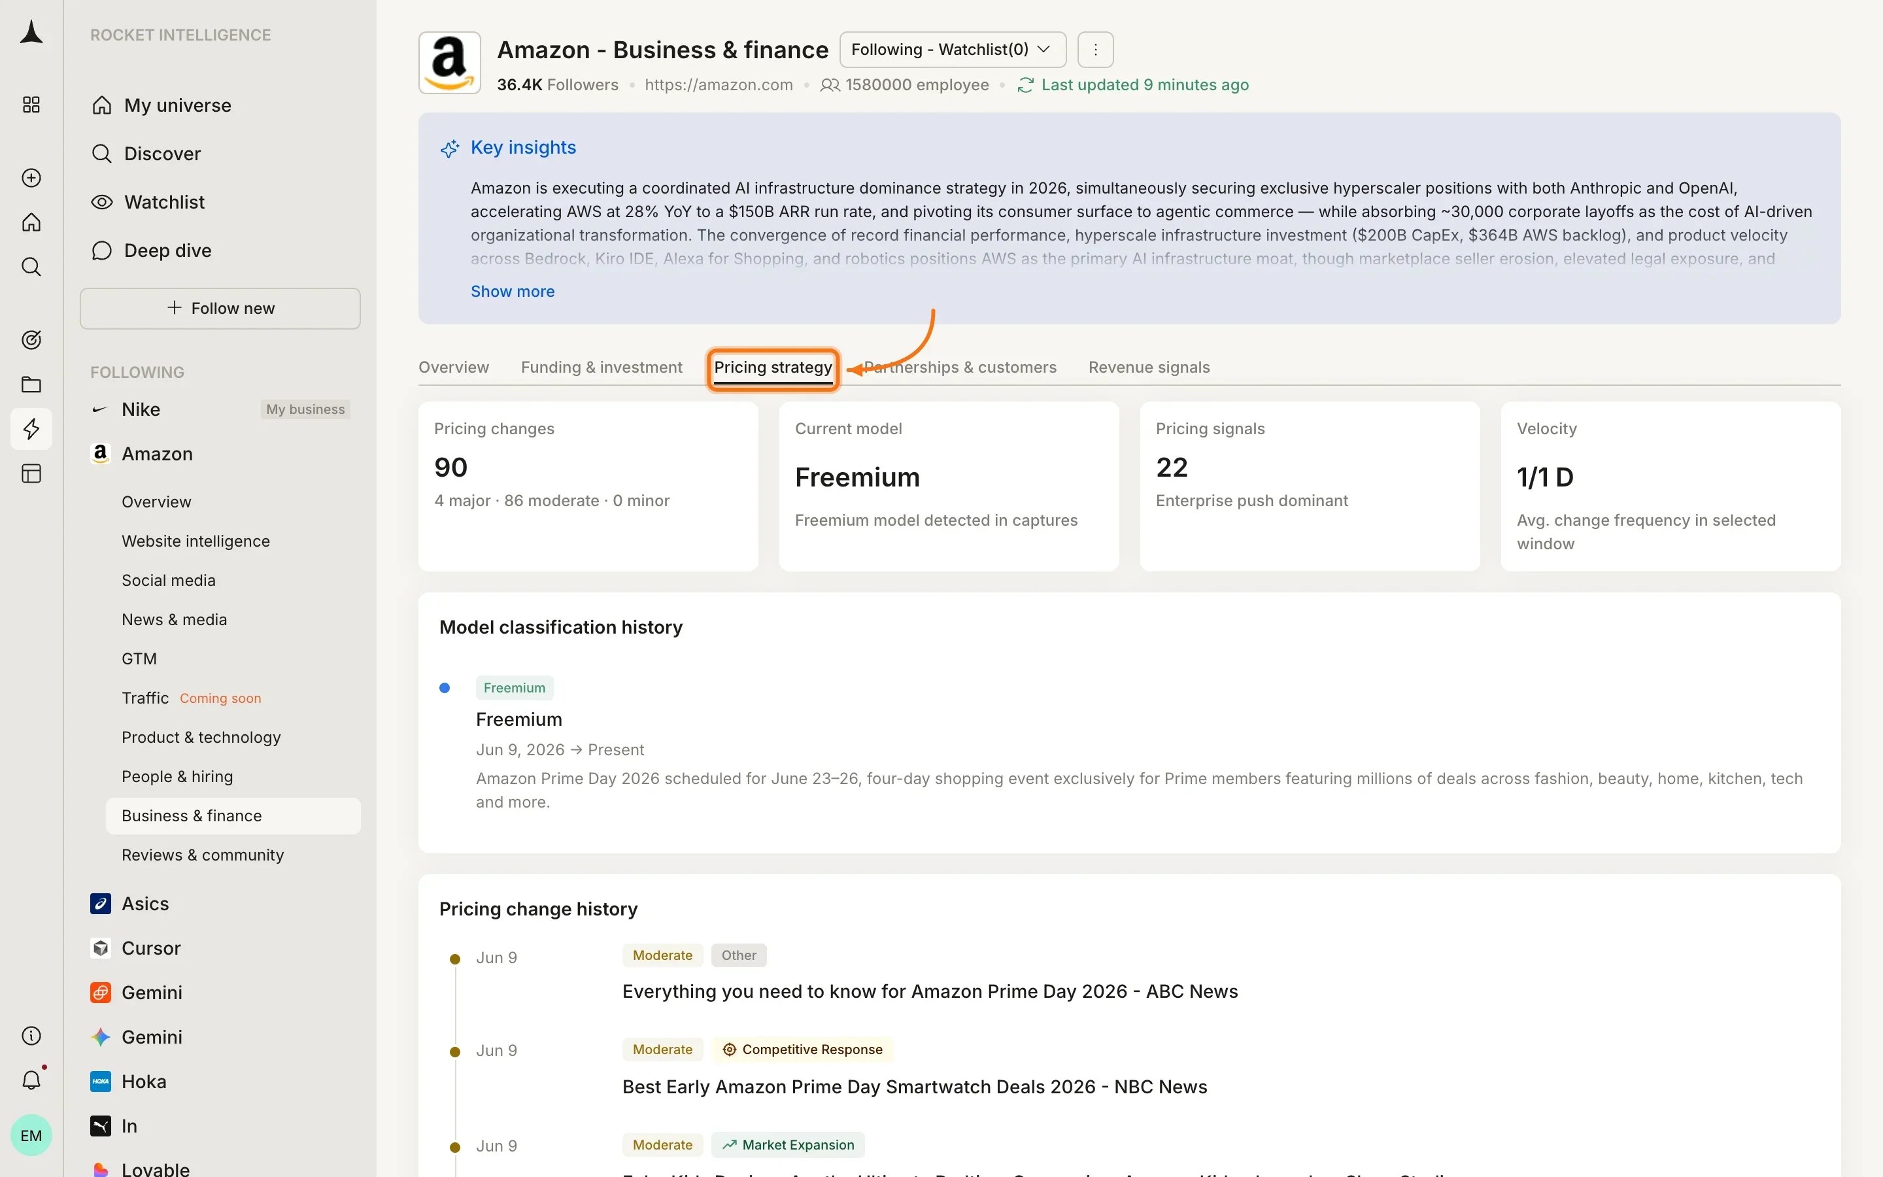The image size is (1883, 1177).
Task: Click the Nike logo in Following list
Action: 99,409
